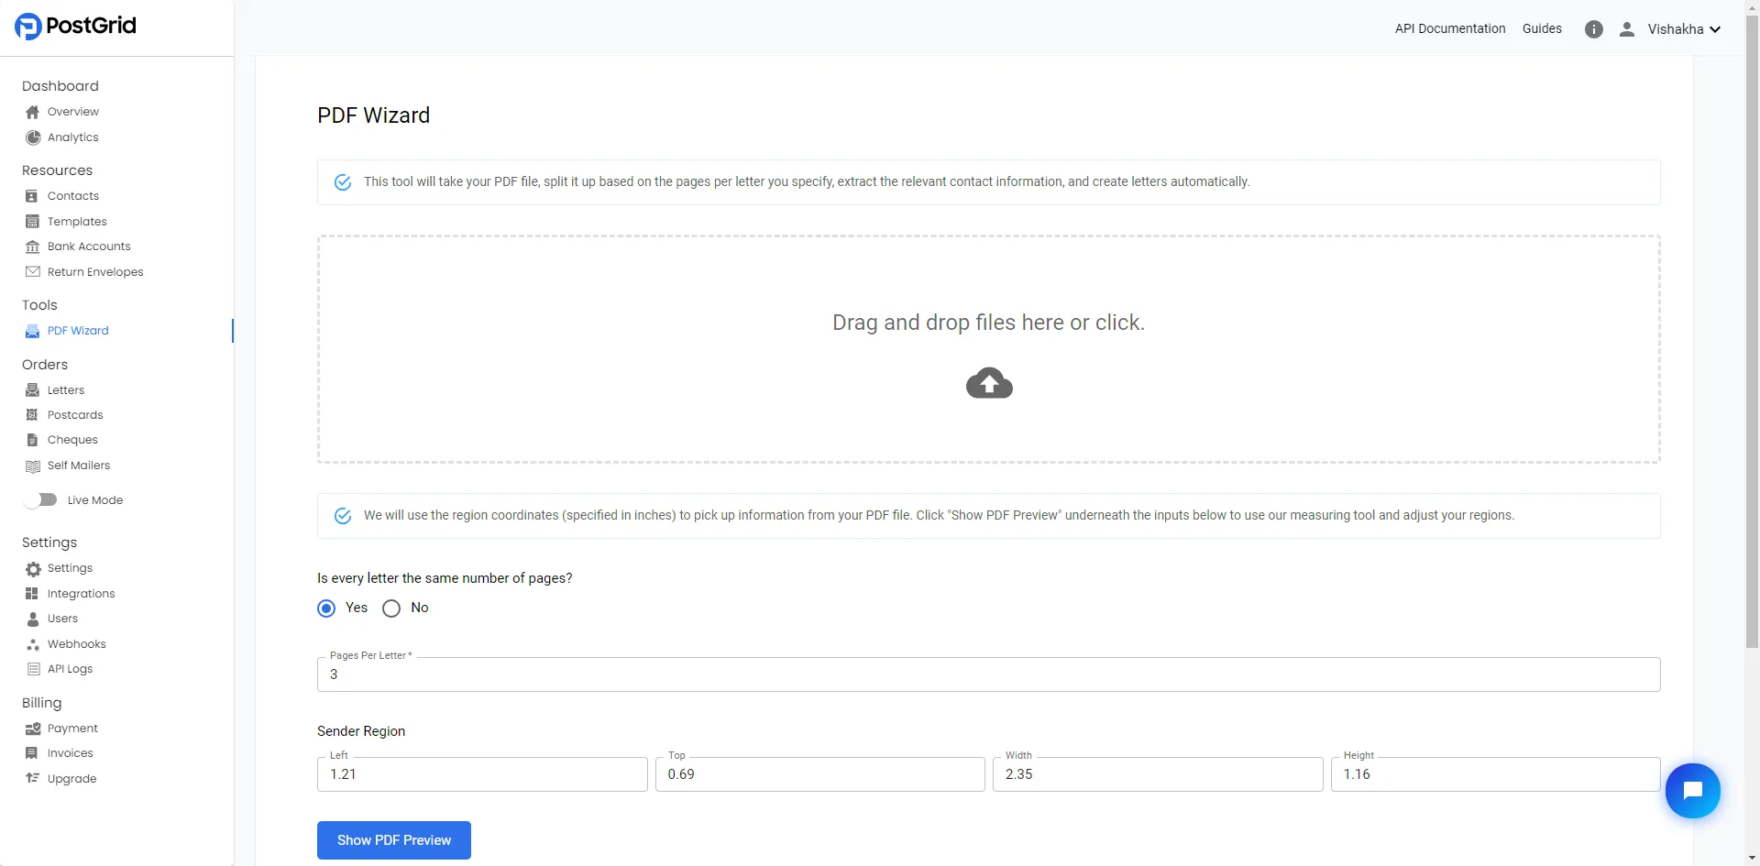Open the Return Envelopes page
This screenshot has height=866, width=1760.
95,271
